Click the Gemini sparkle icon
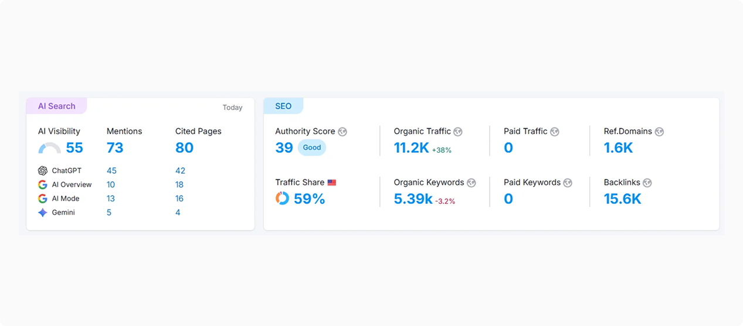 tap(43, 212)
